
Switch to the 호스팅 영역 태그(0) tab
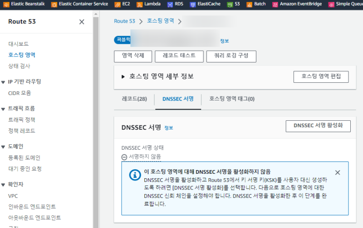(x=231, y=99)
